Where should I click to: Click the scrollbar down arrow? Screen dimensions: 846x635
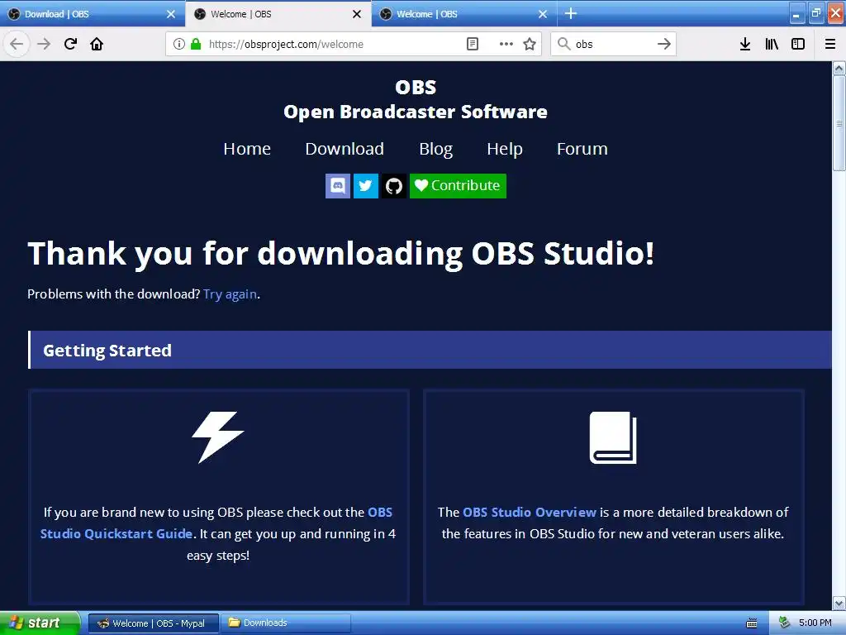pos(839,603)
